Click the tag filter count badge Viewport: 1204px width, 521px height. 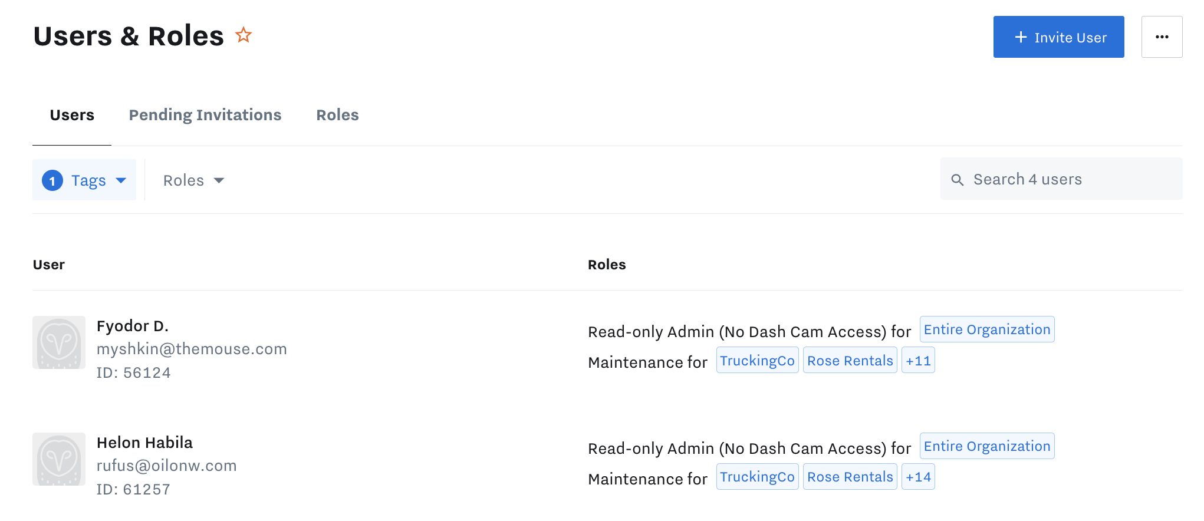[x=52, y=180]
